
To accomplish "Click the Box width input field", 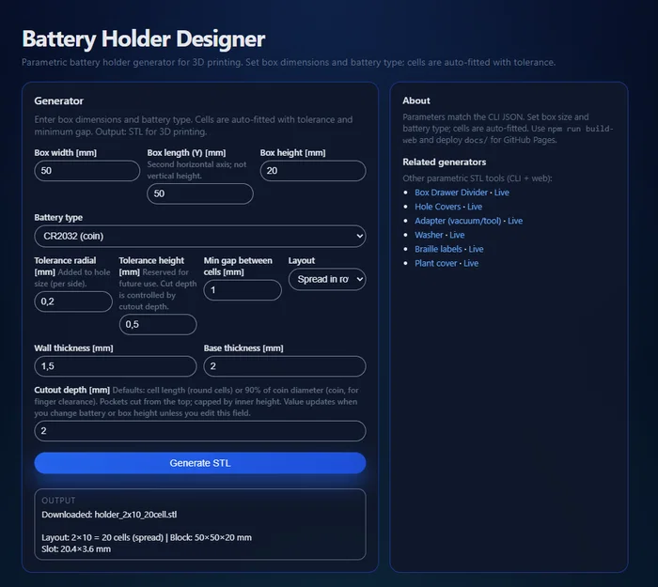I will click(86, 171).
